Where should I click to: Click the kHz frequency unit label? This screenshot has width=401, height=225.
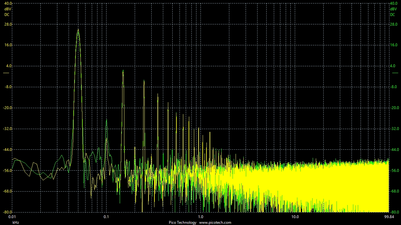click(16, 222)
